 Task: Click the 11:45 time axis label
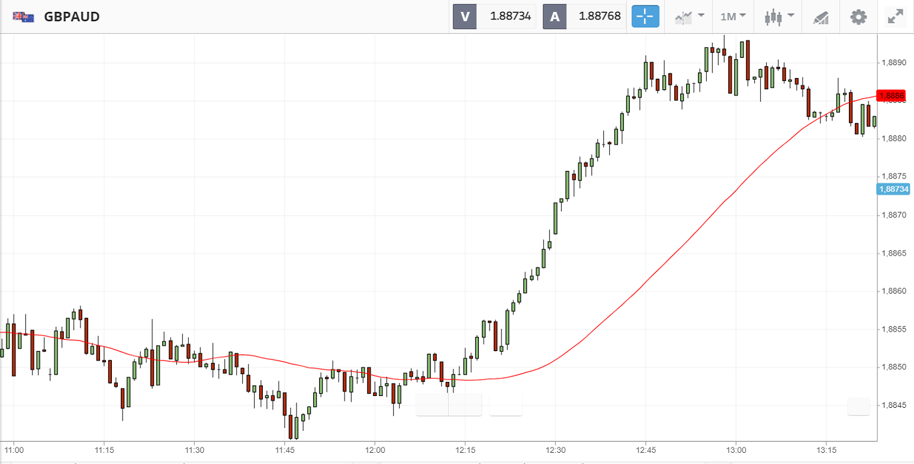point(285,450)
